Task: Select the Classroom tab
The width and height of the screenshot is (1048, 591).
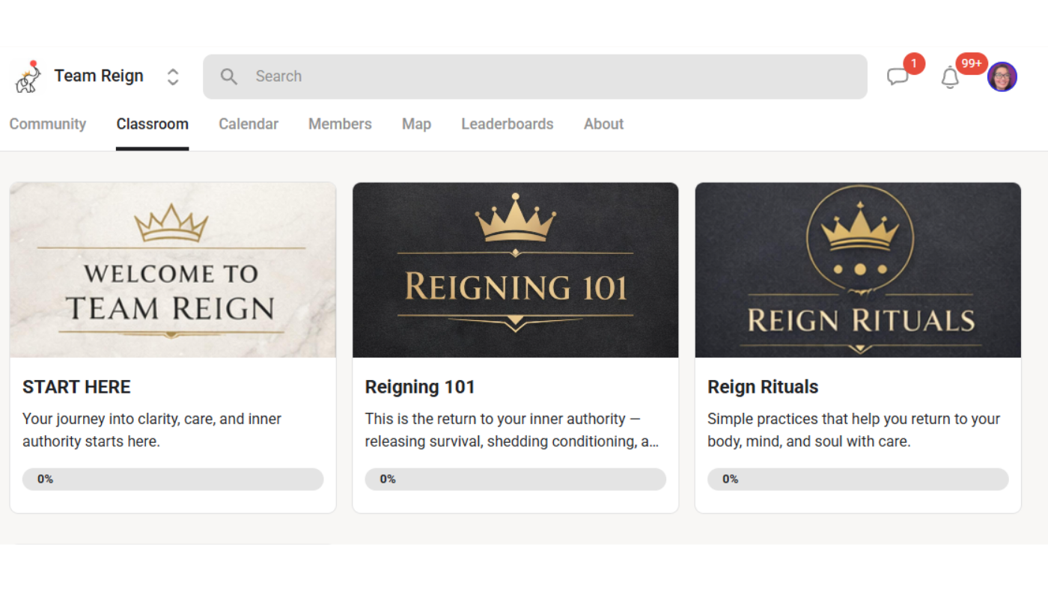Action: coord(152,124)
